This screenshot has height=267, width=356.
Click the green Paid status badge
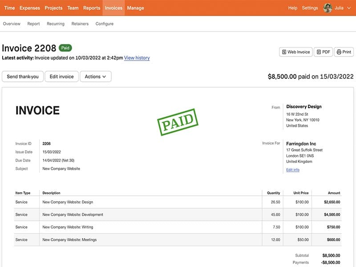click(65, 48)
